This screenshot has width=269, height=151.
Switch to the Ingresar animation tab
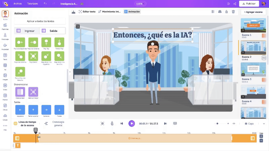pos(27,31)
